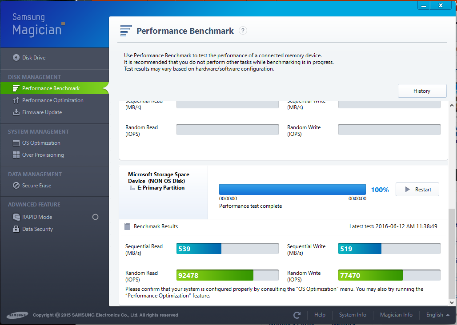Click the RAPID Mode drive icon

pyautogui.click(x=16, y=217)
